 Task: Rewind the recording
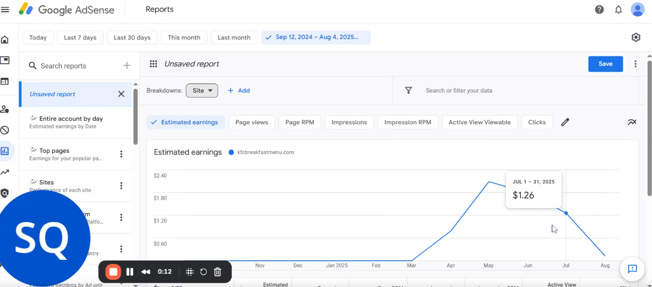(x=146, y=272)
